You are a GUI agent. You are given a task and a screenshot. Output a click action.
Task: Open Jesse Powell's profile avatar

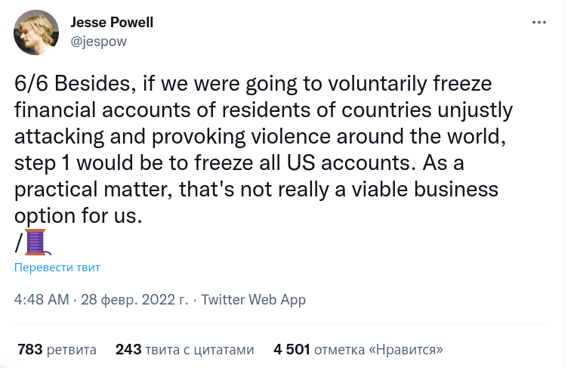tap(36, 32)
